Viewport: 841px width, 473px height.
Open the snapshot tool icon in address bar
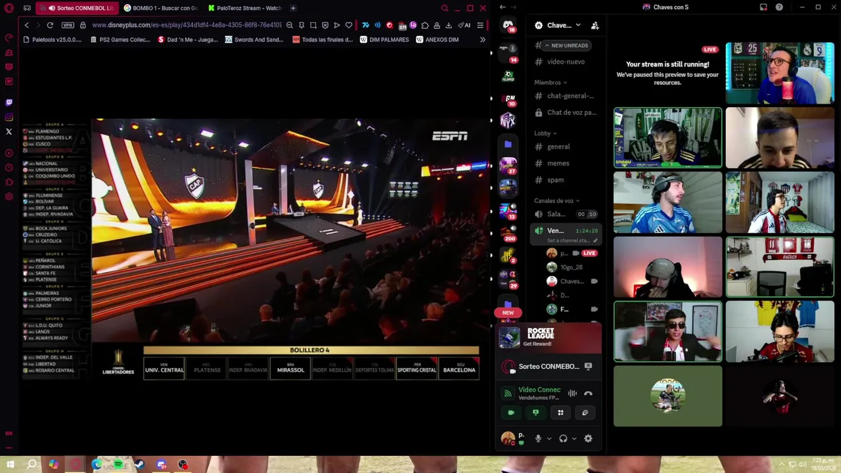tap(313, 25)
